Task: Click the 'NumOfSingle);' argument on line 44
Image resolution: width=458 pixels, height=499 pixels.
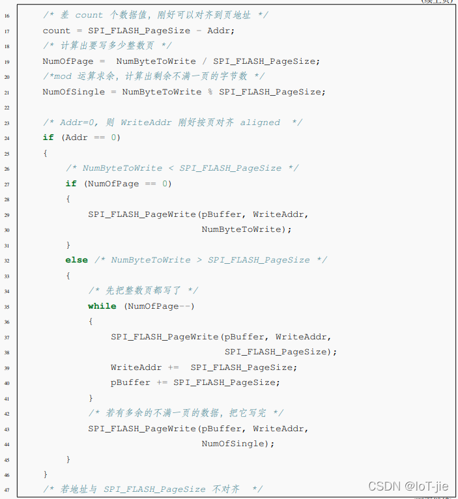Action: click(x=238, y=444)
